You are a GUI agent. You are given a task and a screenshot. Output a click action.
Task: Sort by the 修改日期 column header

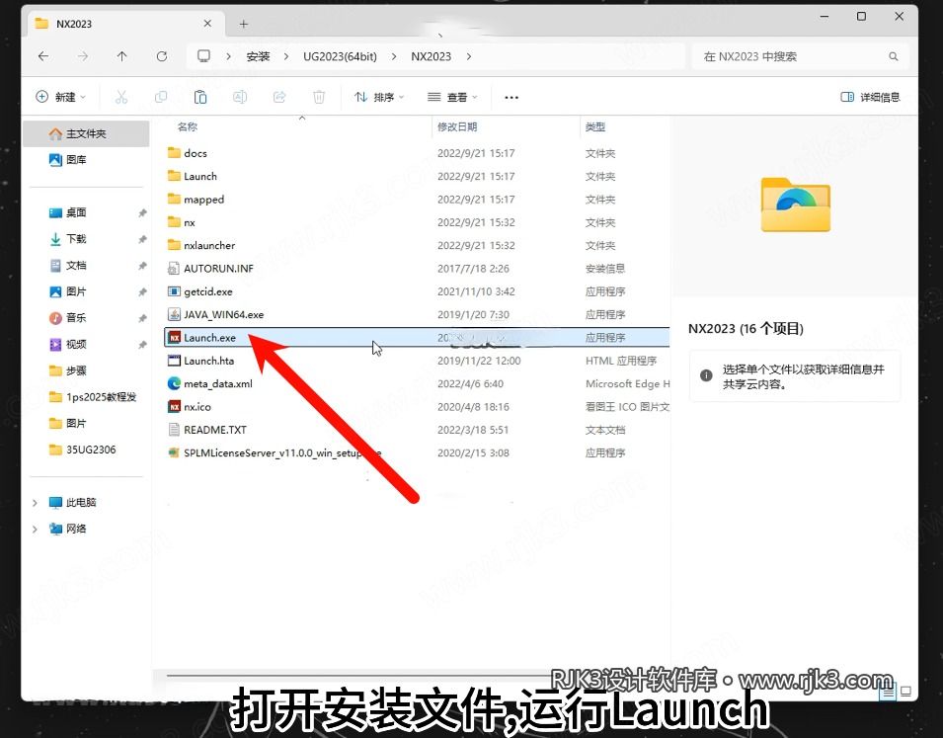coord(457,127)
